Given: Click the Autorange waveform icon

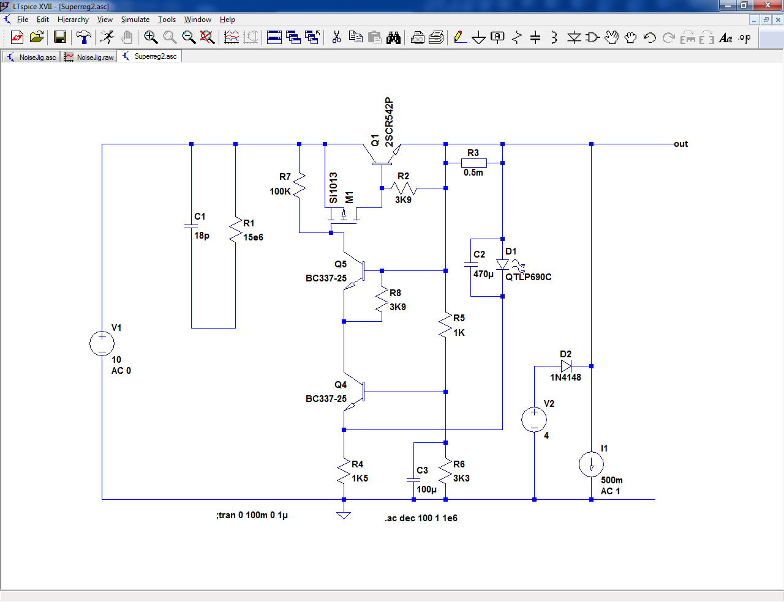Looking at the screenshot, I should [232, 38].
